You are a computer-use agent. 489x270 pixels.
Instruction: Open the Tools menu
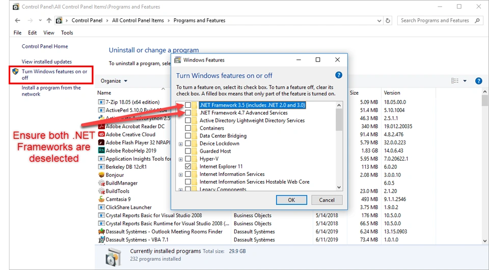coord(67,33)
